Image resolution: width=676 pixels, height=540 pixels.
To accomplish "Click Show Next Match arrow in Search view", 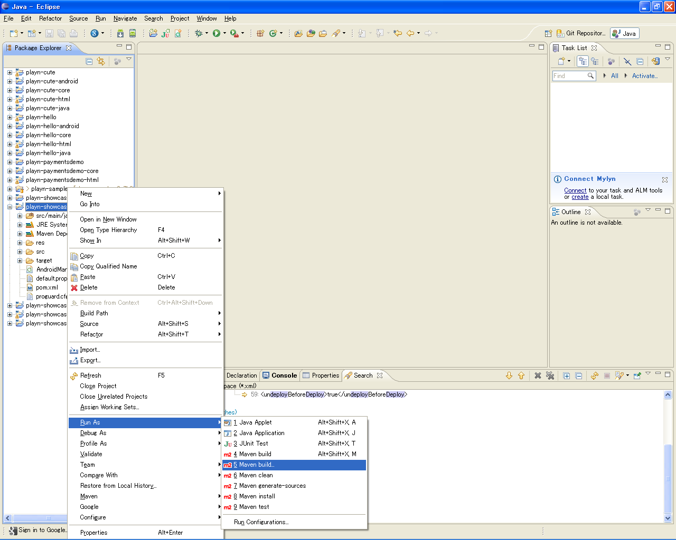I will [509, 375].
